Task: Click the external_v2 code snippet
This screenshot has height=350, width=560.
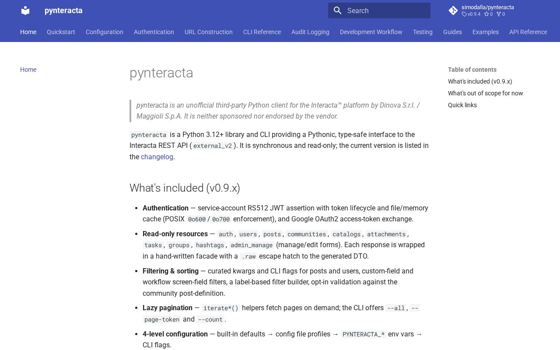Action: coord(213,146)
